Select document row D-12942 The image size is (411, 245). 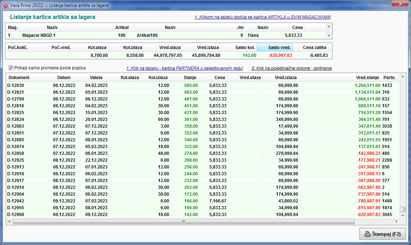tap(202, 201)
